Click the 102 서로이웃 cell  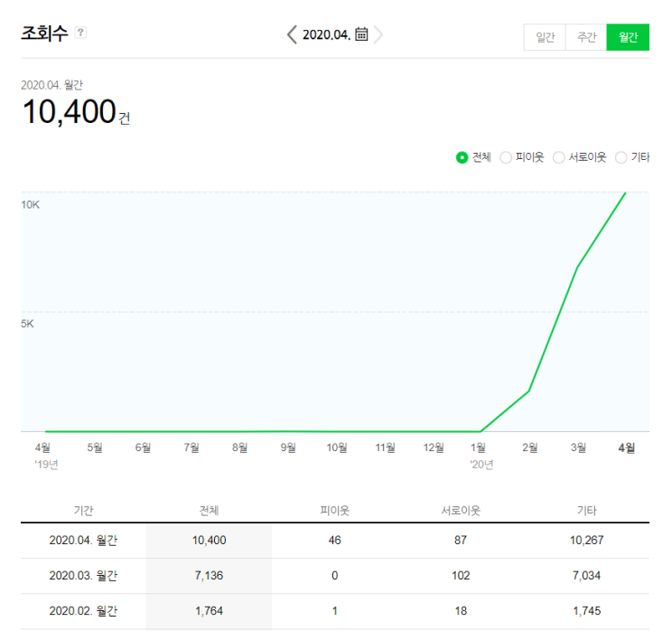click(461, 576)
